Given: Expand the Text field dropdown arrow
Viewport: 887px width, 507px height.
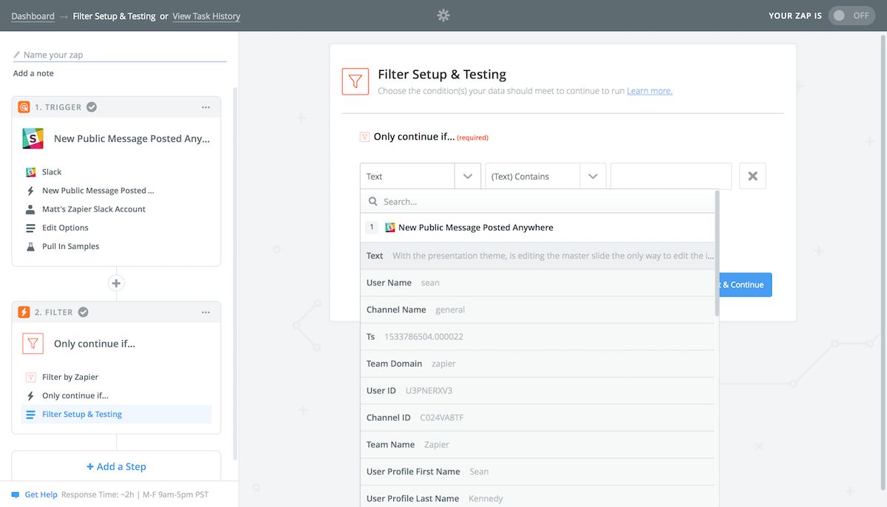Looking at the screenshot, I should tap(467, 177).
